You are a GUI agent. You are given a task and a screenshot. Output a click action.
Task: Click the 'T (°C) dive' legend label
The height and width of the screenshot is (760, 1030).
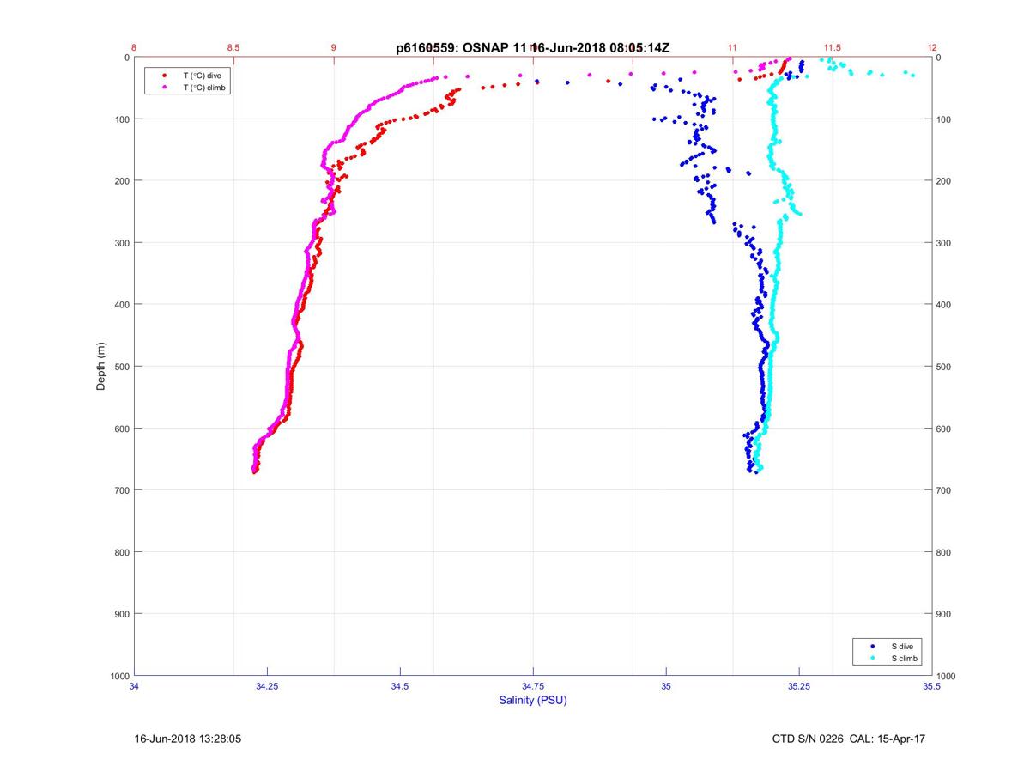[x=202, y=76]
